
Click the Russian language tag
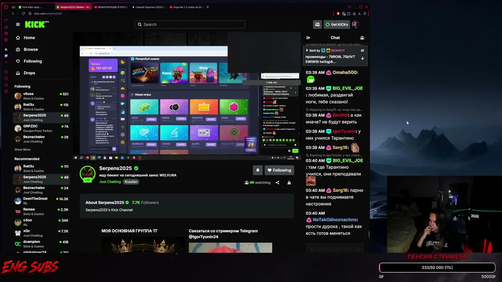click(x=131, y=182)
